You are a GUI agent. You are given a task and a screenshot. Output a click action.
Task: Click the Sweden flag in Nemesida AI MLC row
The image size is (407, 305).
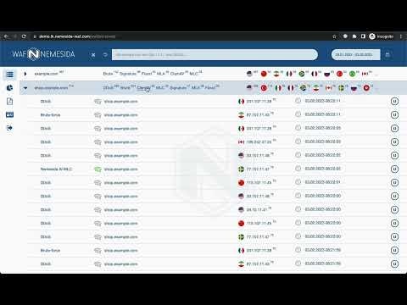tap(241, 169)
